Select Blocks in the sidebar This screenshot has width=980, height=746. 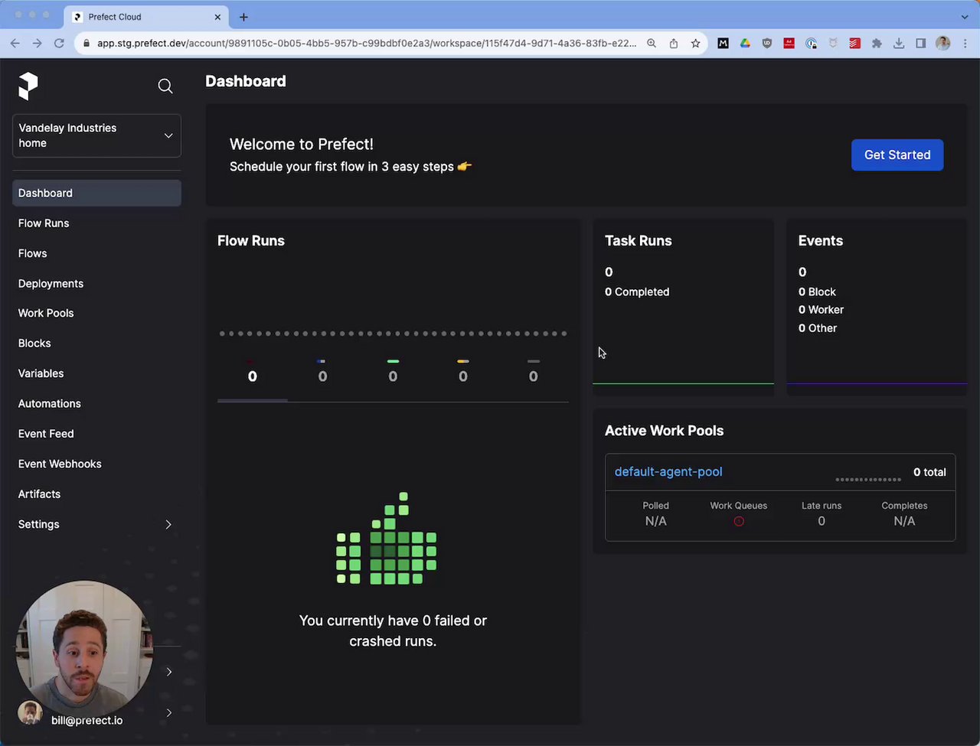(34, 344)
